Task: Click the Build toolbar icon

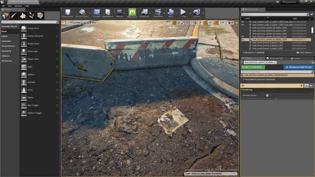Action: pos(171,12)
